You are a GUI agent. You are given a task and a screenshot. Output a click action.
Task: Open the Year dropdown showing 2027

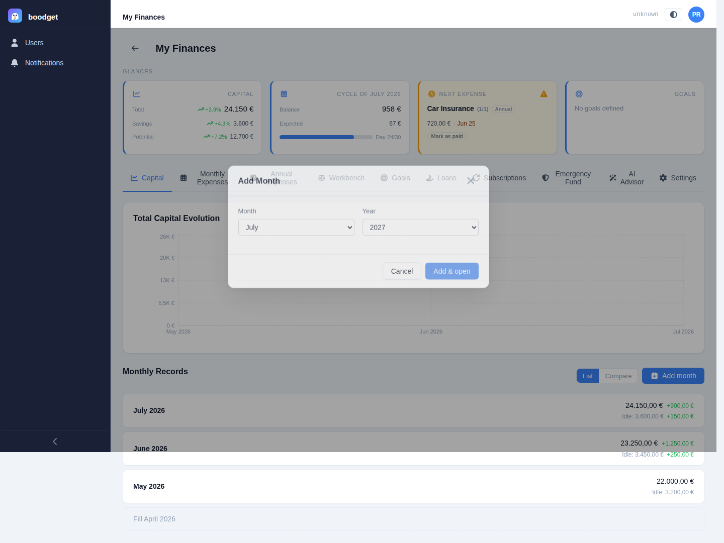point(420,228)
